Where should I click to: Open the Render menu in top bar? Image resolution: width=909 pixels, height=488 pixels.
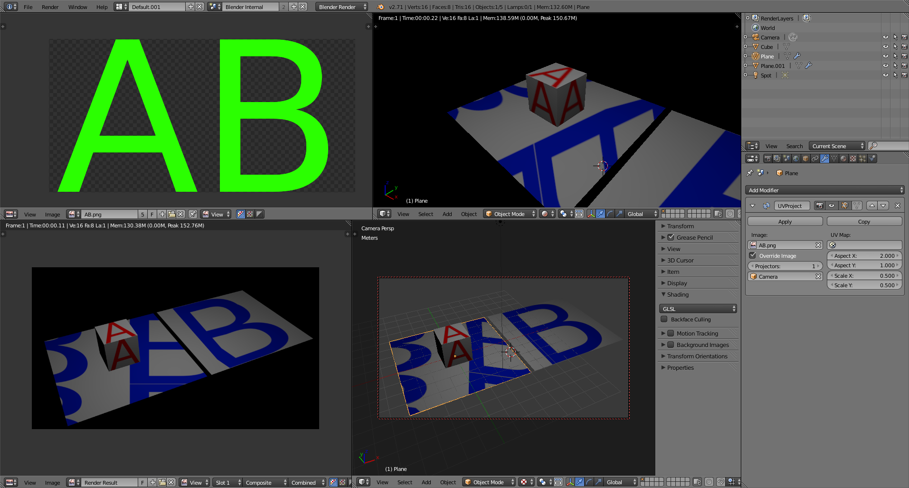(50, 7)
